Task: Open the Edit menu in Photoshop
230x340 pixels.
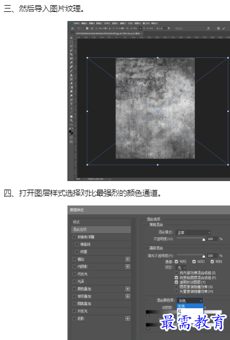Action: click(84, 23)
